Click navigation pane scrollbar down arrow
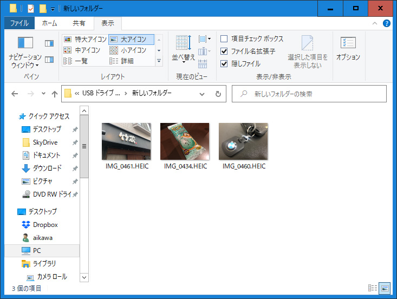The width and height of the screenshot is (397, 299). point(84,277)
